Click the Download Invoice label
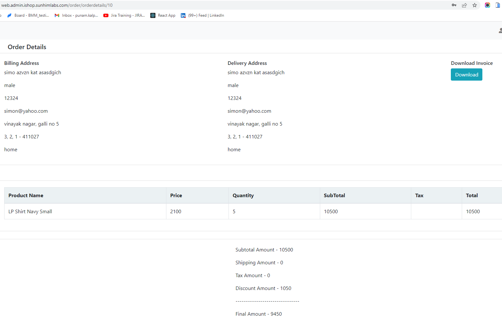Image resolution: width=502 pixels, height=325 pixels. 472,63
